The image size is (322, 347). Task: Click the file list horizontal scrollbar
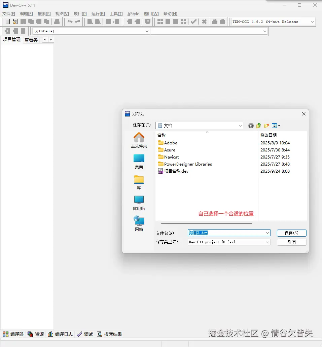click(207, 223)
